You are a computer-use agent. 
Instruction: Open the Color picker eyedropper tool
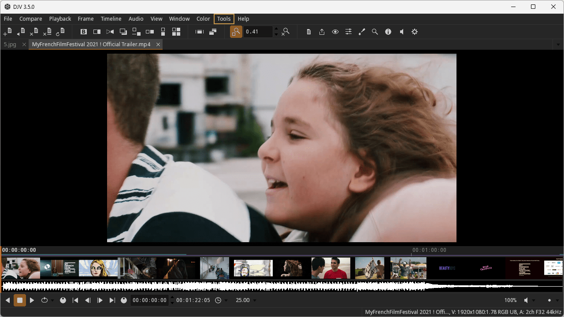[x=362, y=32]
